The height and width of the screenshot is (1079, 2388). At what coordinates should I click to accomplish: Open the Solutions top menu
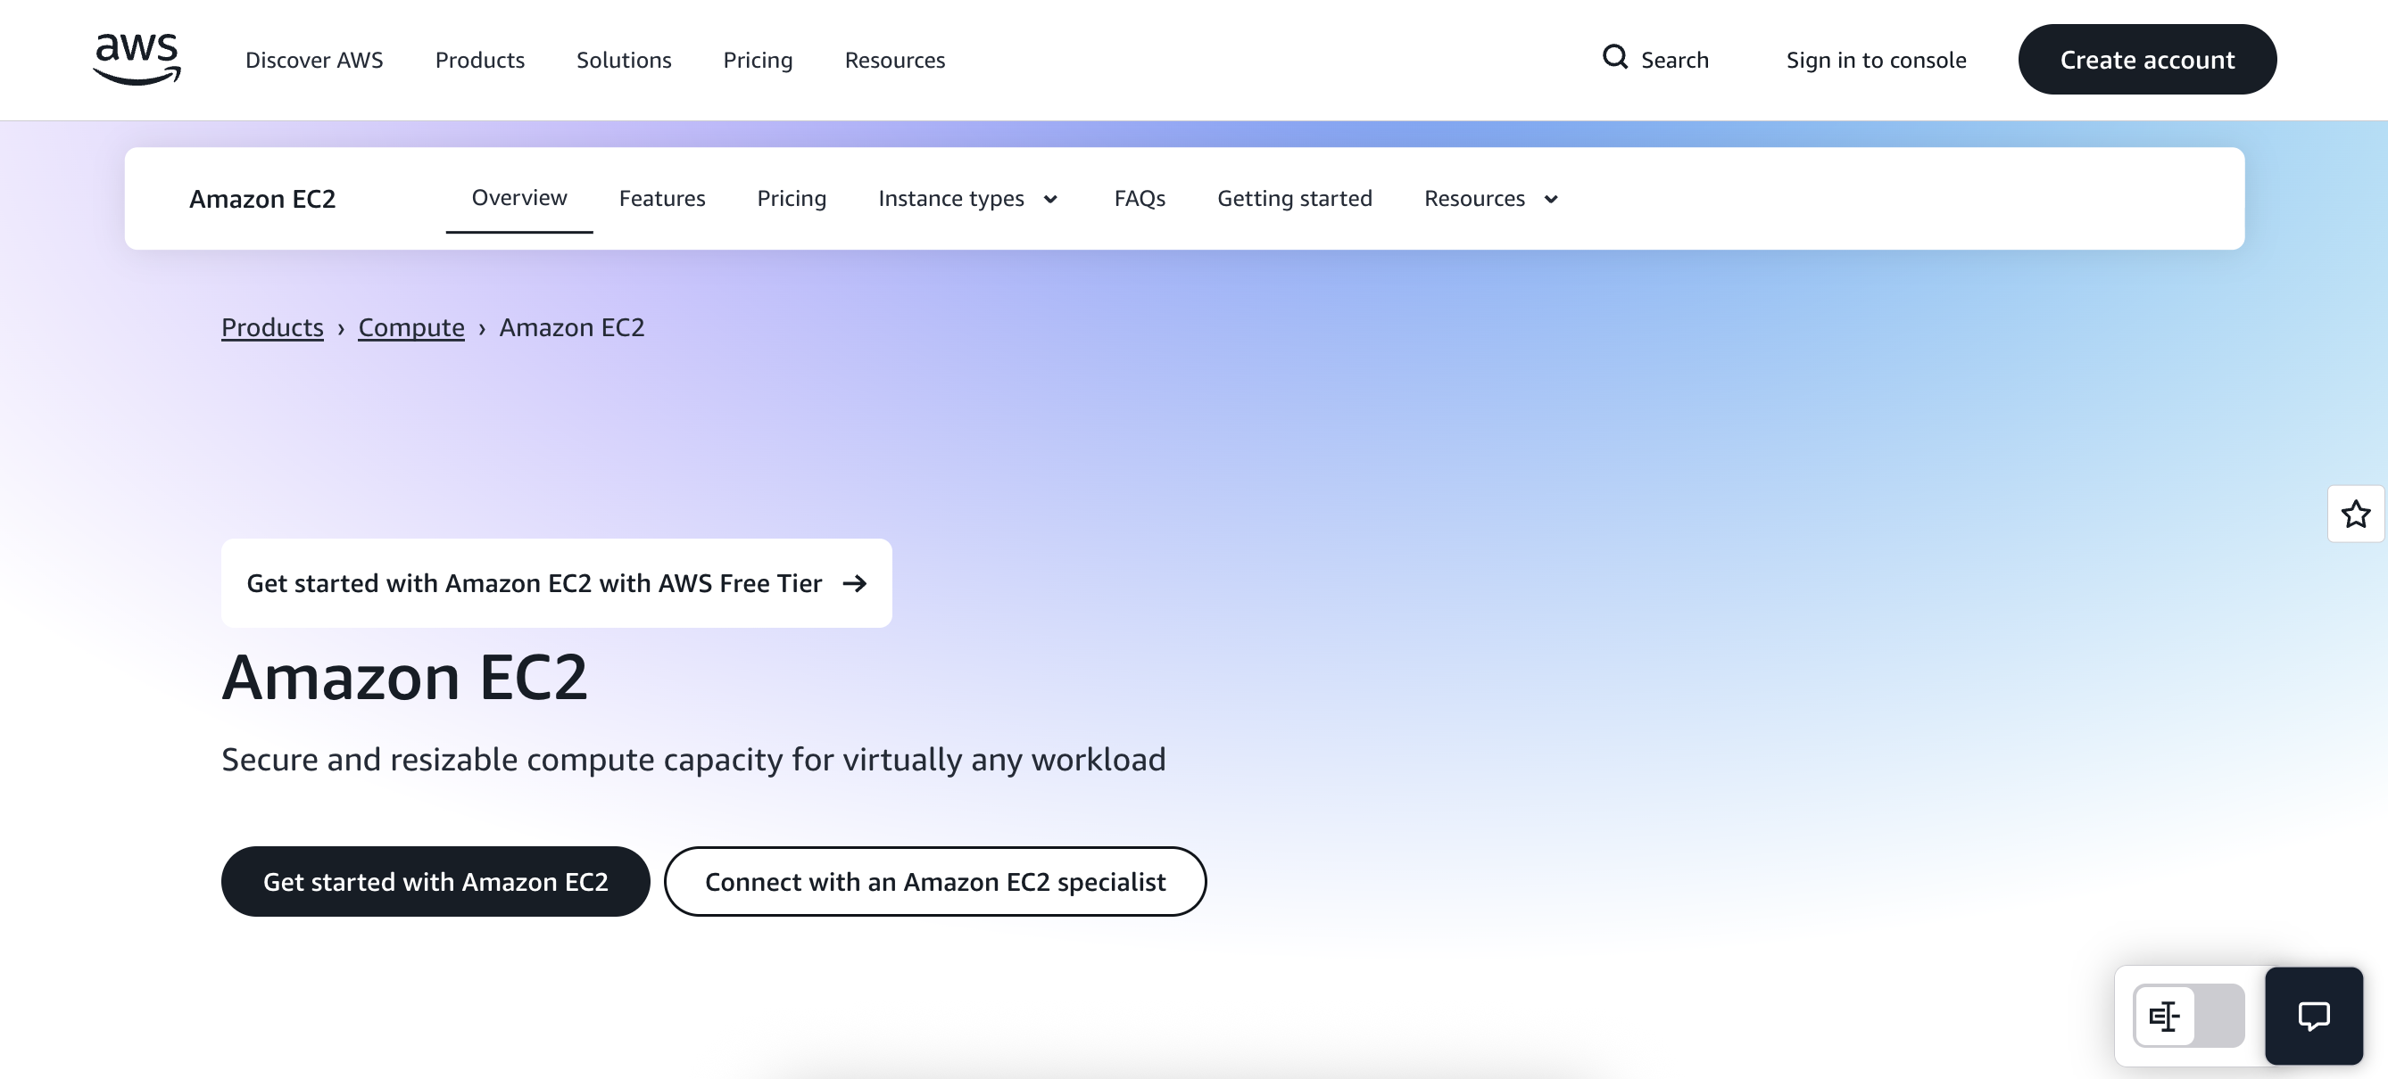tap(623, 61)
